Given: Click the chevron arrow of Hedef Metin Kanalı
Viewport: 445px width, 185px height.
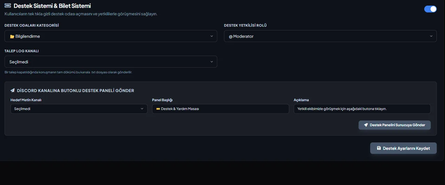Looking at the screenshot, I should [x=142, y=109].
